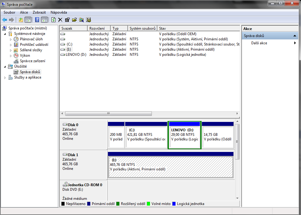301x215 pixels.
Task: Toggle the action pane toolbar button
Action: pos(44,20)
